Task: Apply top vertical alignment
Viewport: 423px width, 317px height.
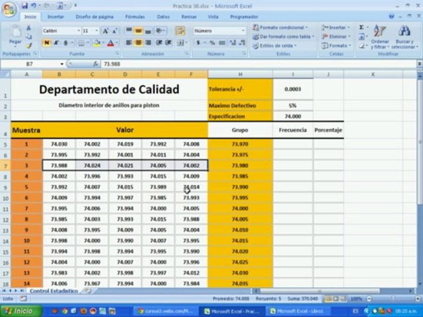Action: pos(129,31)
